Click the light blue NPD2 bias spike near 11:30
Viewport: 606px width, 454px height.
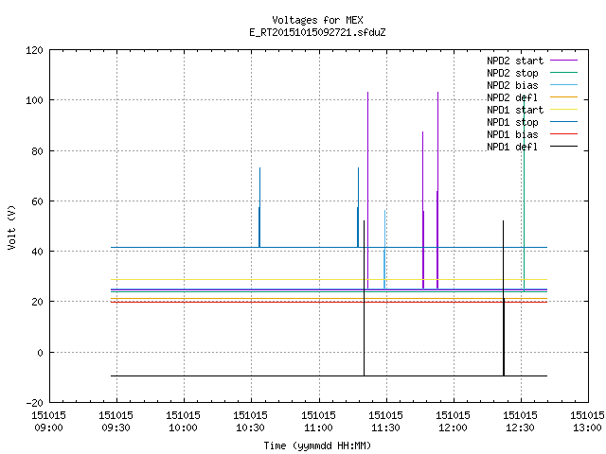click(385, 249)
